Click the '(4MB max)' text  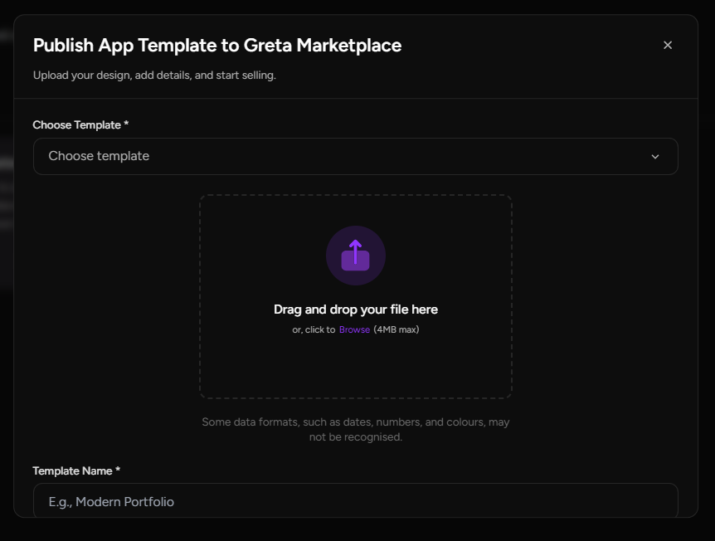tap(396, 329)
